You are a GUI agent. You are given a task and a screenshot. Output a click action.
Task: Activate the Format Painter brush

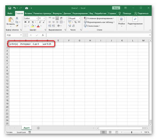pos(17,26)
